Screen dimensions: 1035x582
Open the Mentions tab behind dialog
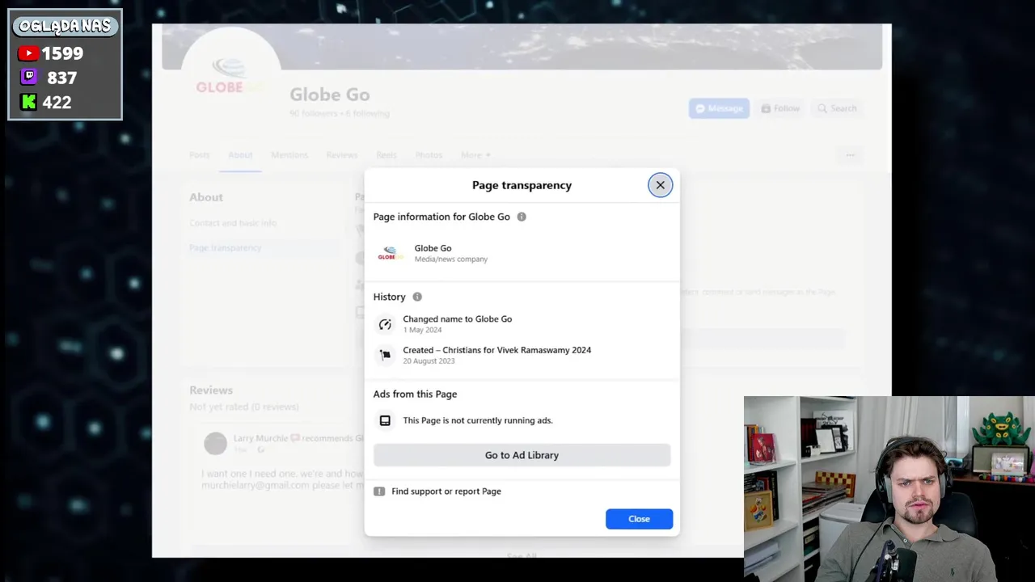pos(289,155)
